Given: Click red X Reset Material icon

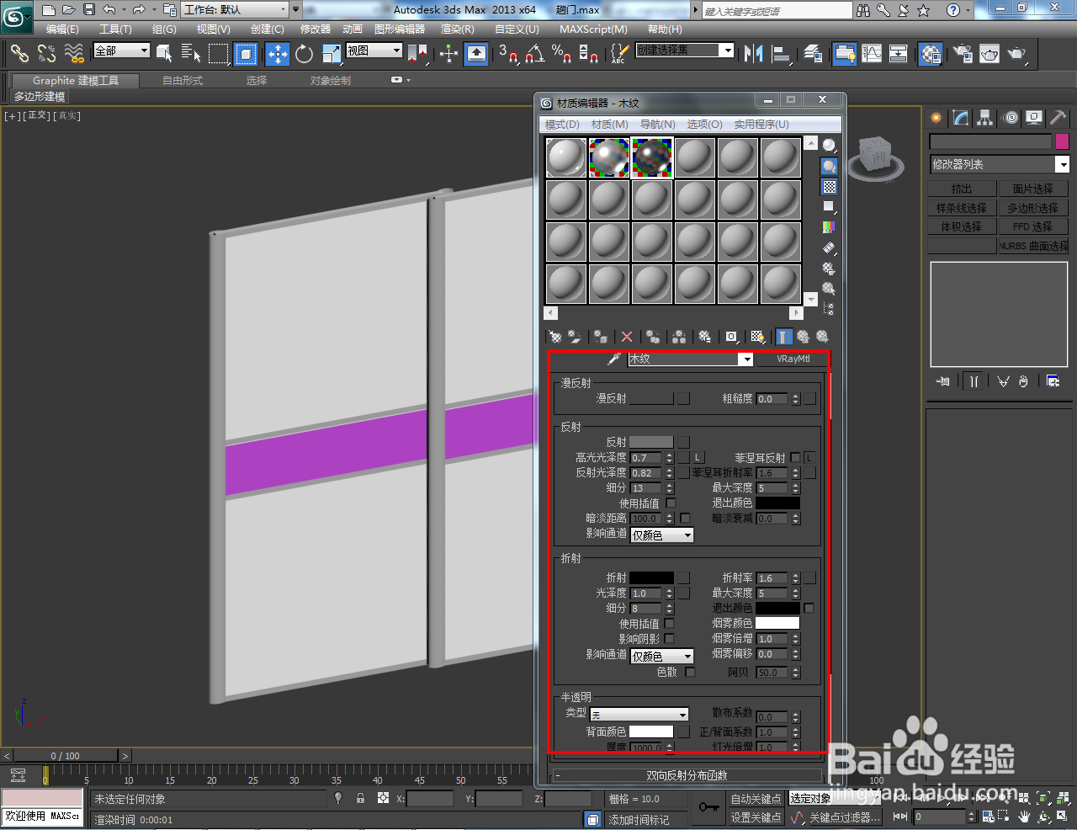Looking at the screenshot, I should click(627, 337).
